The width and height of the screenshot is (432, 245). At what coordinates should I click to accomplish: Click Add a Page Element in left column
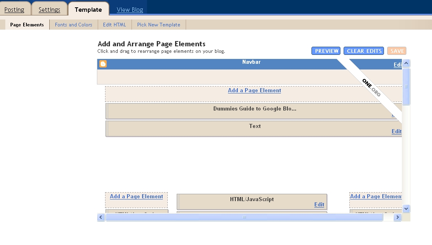(x=136, y=196)
